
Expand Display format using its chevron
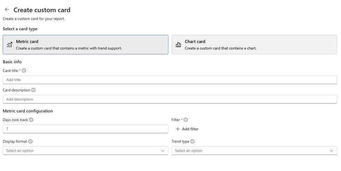[x=163, y=151]
